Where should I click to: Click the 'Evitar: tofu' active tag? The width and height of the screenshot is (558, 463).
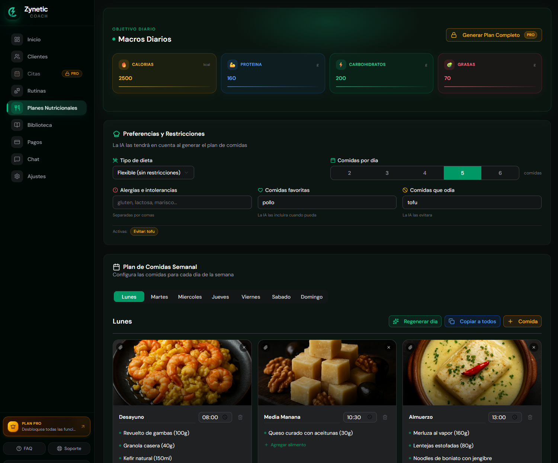[x=144, y=231]
